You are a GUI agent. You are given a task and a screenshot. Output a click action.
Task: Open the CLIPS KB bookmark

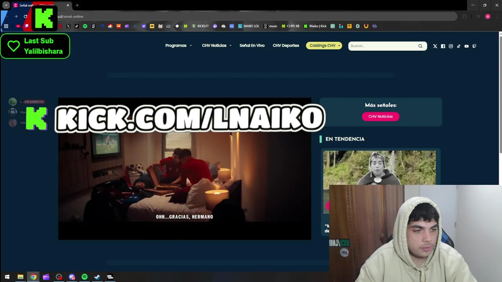coord(290,26)
